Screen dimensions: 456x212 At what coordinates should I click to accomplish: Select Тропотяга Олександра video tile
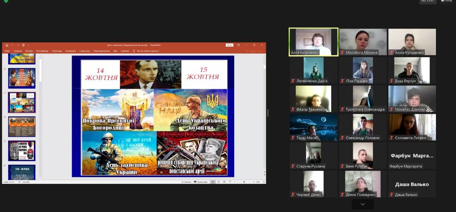(x=363, y=99)
